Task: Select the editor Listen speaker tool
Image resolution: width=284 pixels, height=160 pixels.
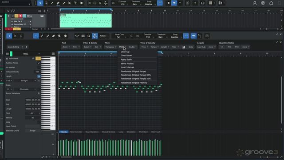Action: click(x=65, y=36)
